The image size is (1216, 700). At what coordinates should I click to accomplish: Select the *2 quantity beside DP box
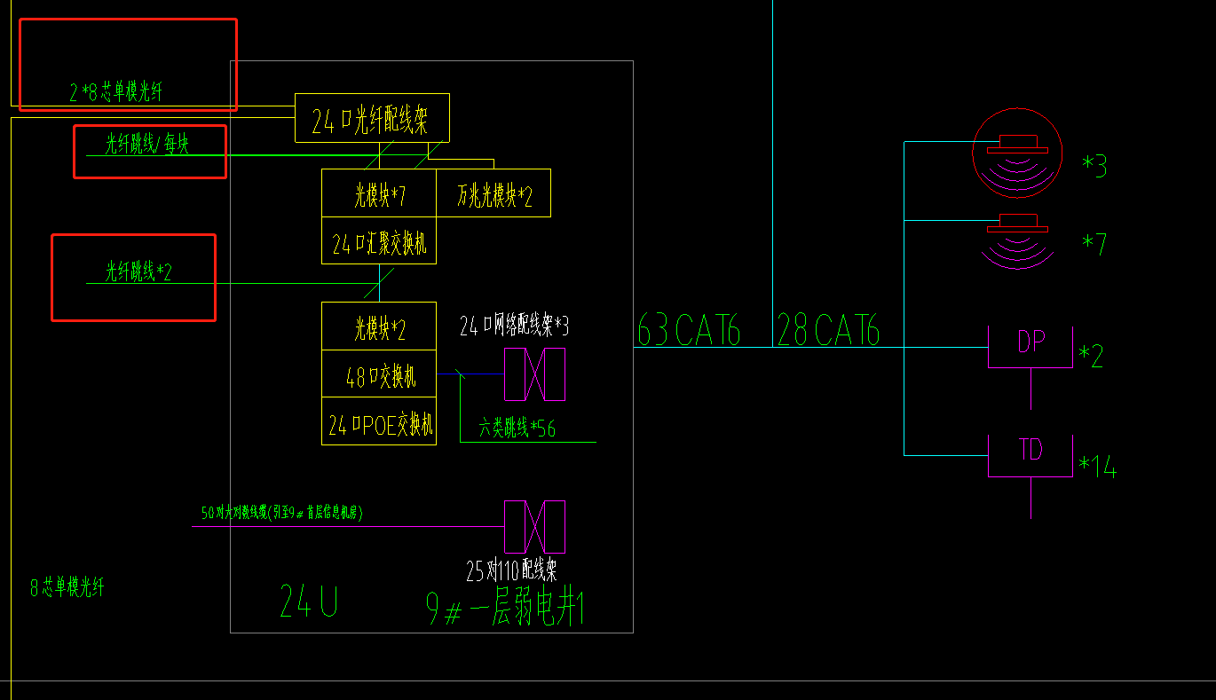[x=1091, y=356]
